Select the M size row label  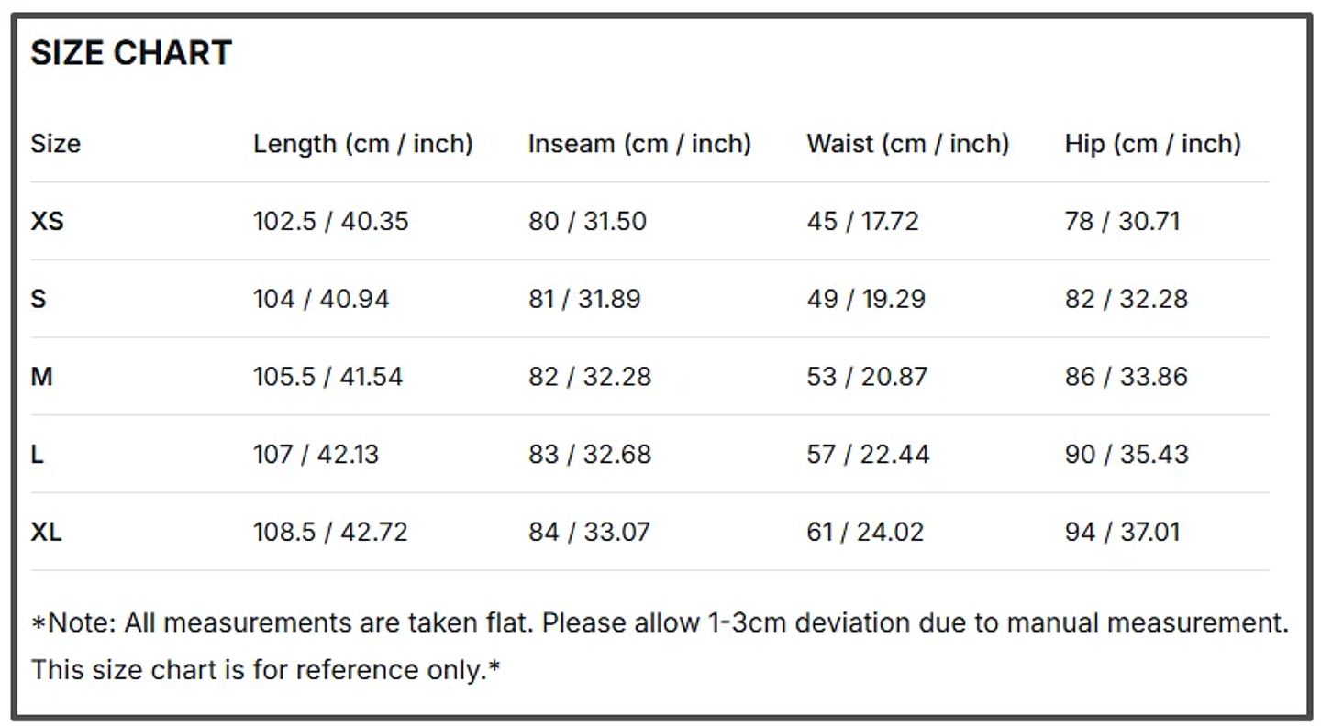click(41, 377)
